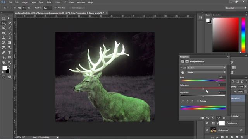The height and width of the screenshot is (139, 248).
Task: Open the Properties panel flyout menu
Action: click(228, 57)
